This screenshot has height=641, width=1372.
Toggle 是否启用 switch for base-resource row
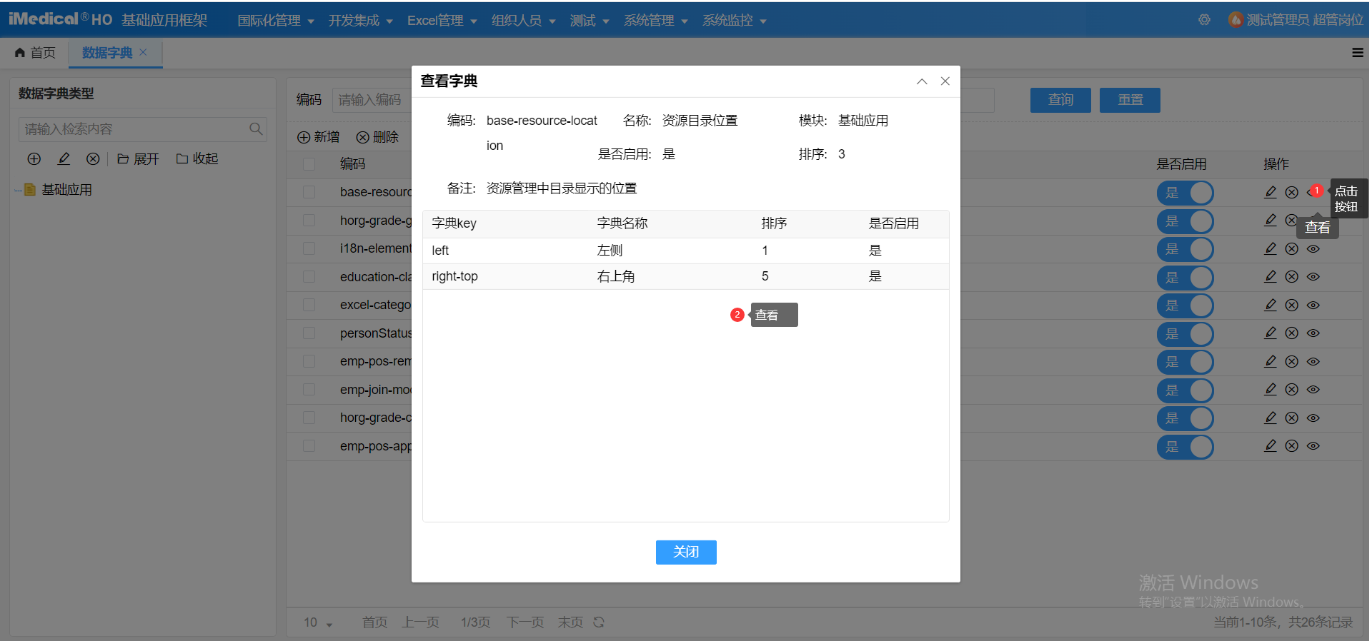pyautogui.click(x=1185, y=193)
